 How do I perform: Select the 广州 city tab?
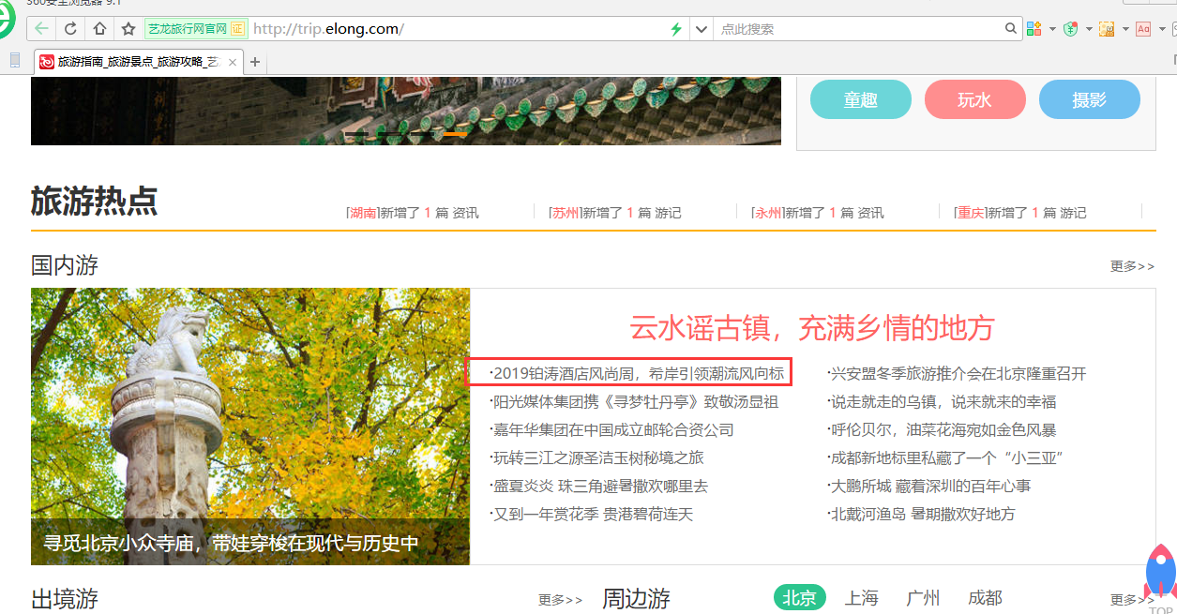tap(923, 598)
